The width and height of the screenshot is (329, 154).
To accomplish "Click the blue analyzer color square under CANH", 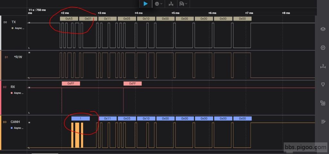I will 12,128.
